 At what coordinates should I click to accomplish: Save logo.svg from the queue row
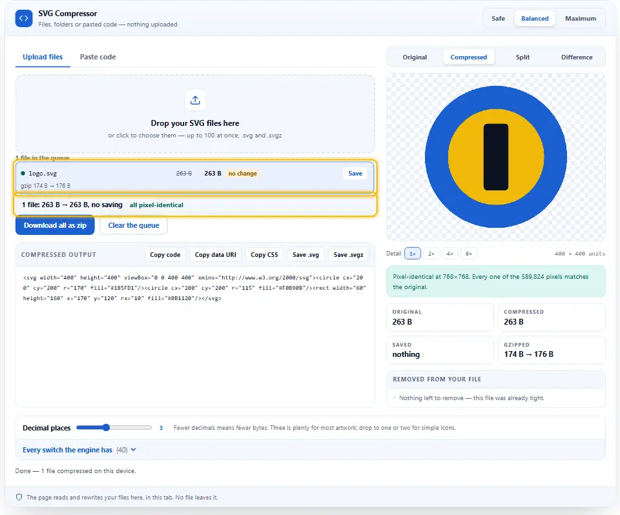click(x=355, y=174)
